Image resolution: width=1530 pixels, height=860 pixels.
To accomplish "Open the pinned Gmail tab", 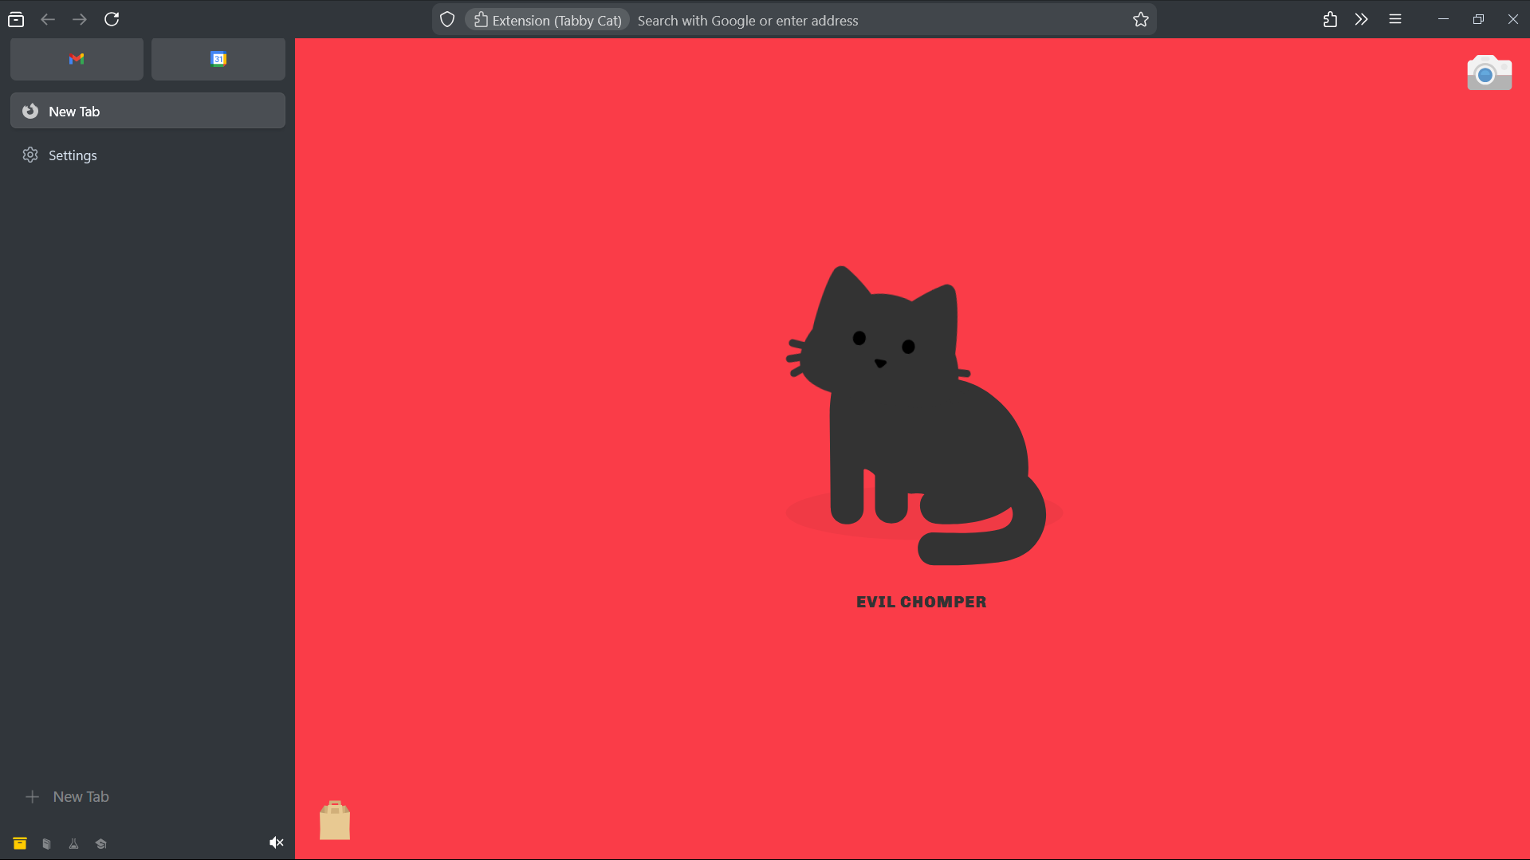I will click(x=77, y=59).
